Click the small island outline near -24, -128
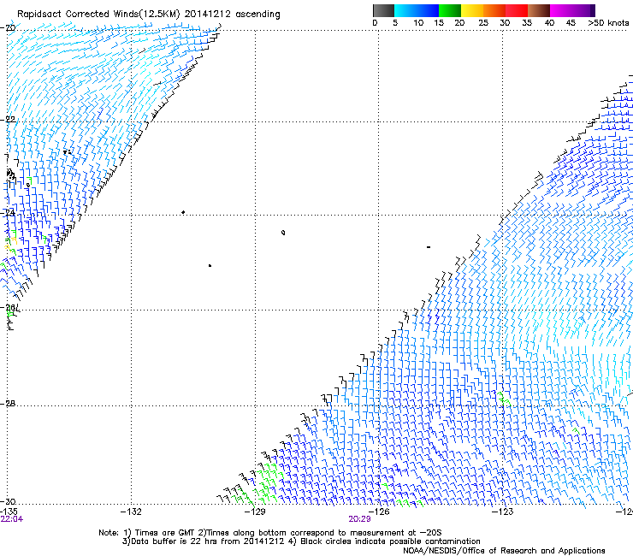633x556 pixels. point(283,232)
